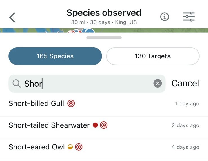Open the Short-tailed Shearwater entry
Image resolution: width=208 pixels, height=161 pixels.
pos(49,125)
